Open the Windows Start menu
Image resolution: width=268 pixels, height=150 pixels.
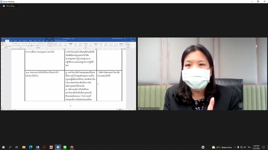pos(3,147)
